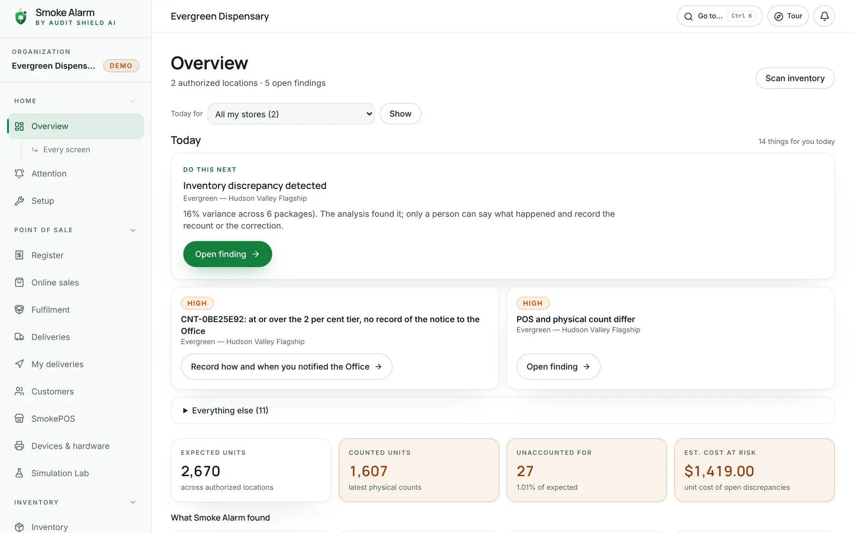Open notifications bell icon
Screen dimensions: 854x533
pos(825,16)
